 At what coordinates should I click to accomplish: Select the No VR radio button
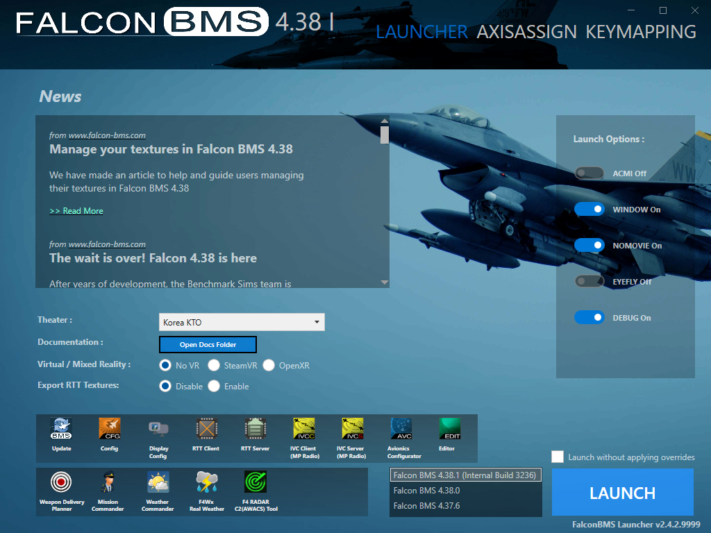tap(165, 365)
